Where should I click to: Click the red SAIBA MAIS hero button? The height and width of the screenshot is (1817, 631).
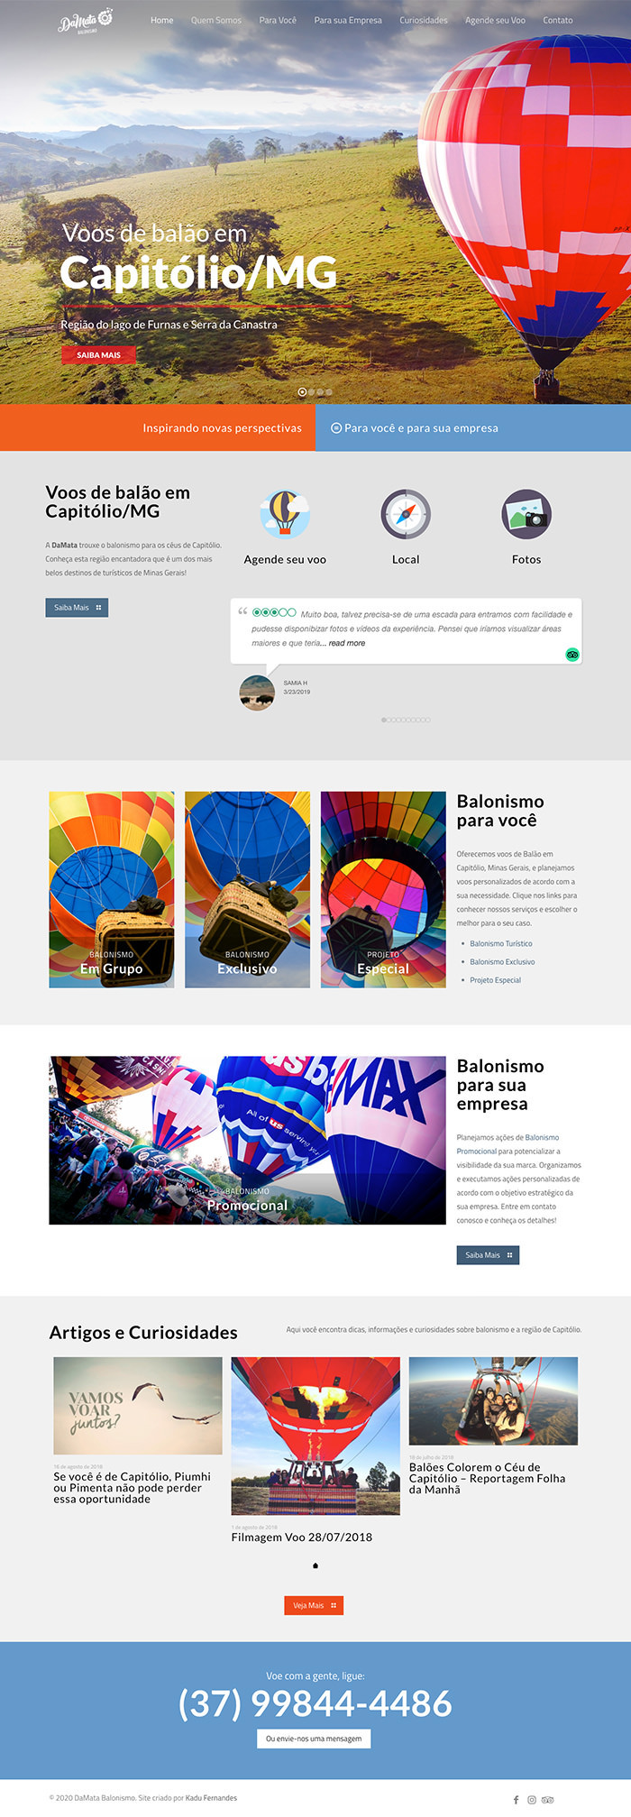tap(98, 354)
